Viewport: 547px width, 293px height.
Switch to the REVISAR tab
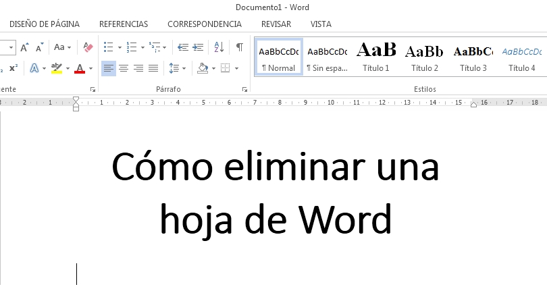(276, 24)
